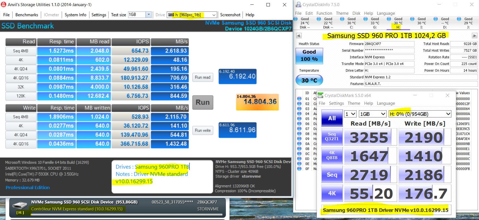Screen dimensions: 479x220
Task: Open Anvil's File menu
Action: pyautogui.click(x=6, y=15)
